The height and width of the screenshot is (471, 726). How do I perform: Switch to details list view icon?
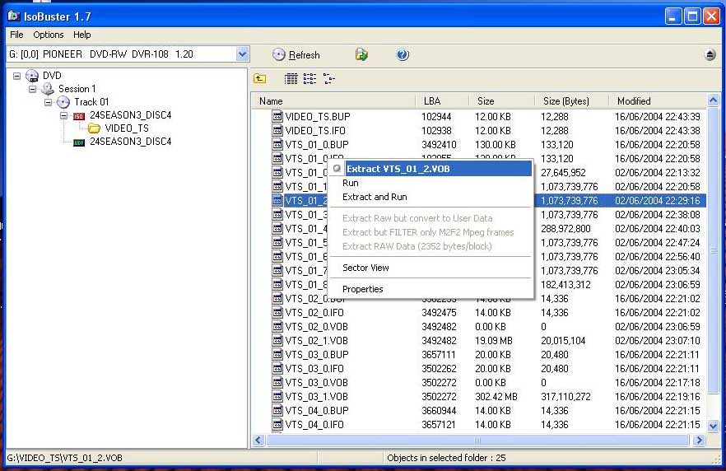(291, 79)
